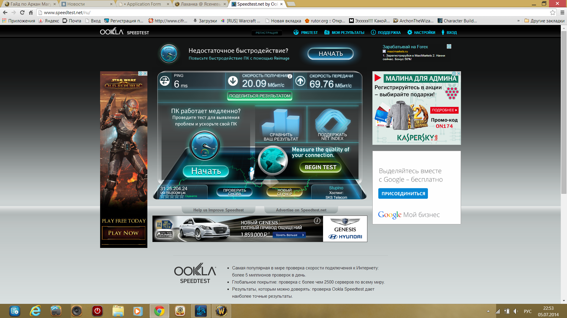Click Advertise on Speedtest.net link
Viewport: 567px width, 318px height.
301,210
